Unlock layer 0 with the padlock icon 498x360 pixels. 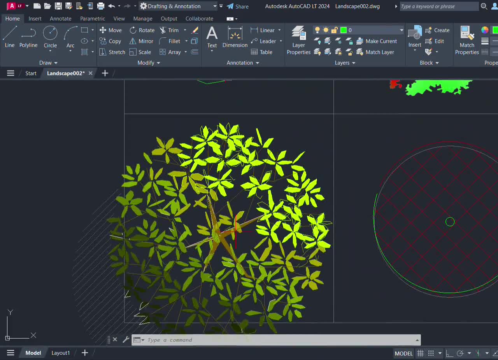334,30
